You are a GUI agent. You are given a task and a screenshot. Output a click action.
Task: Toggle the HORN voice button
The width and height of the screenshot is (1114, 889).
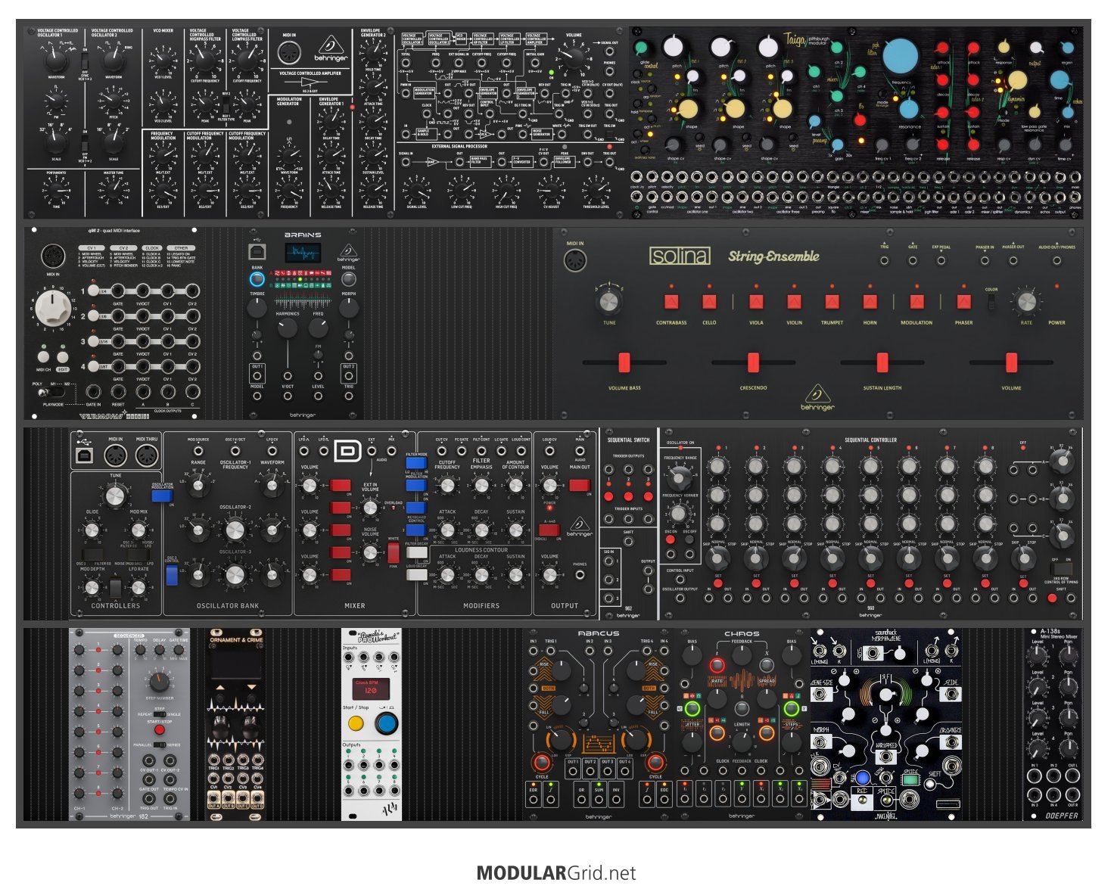(870, 302)
